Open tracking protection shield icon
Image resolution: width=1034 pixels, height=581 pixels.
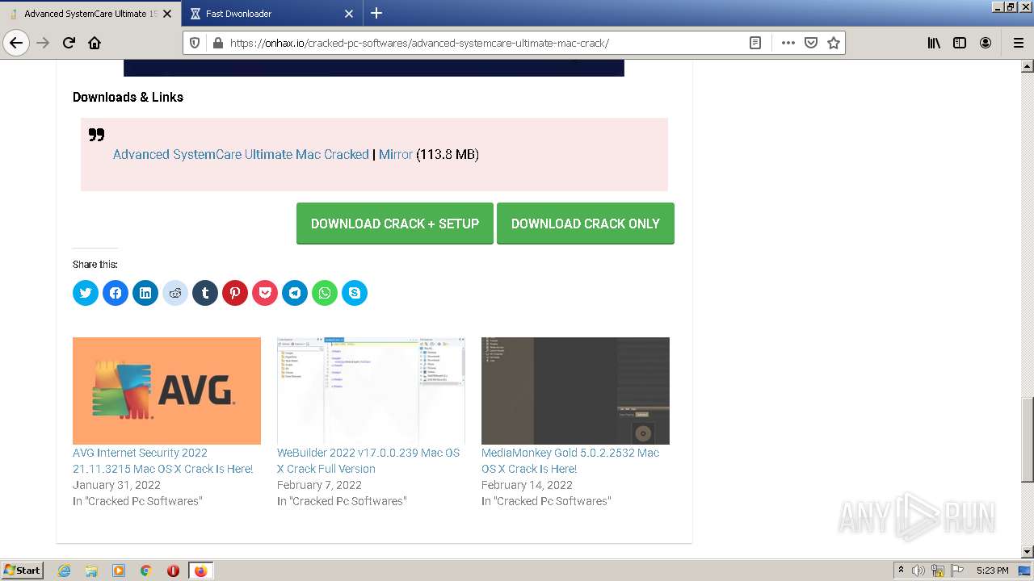click(195, 43)
